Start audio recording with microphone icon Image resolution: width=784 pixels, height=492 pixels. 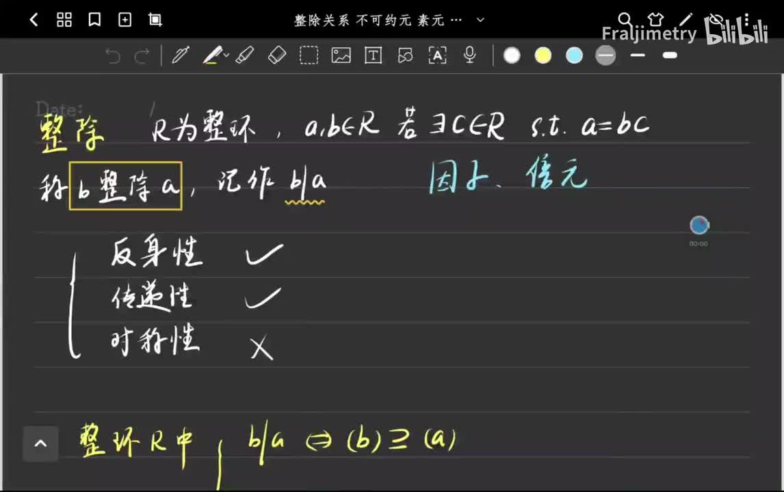click(x=469, y=55)
